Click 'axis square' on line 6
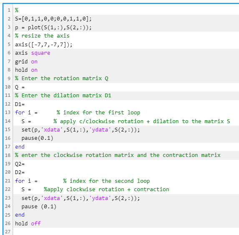The image size is (239, 235). (33, 53)
